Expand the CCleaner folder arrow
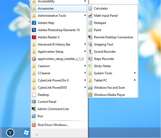The image size is (161, 138). click(85, 73)
